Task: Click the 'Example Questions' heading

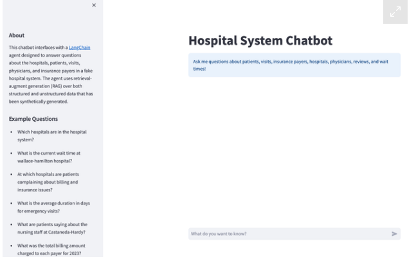Action: coord(33,119)
